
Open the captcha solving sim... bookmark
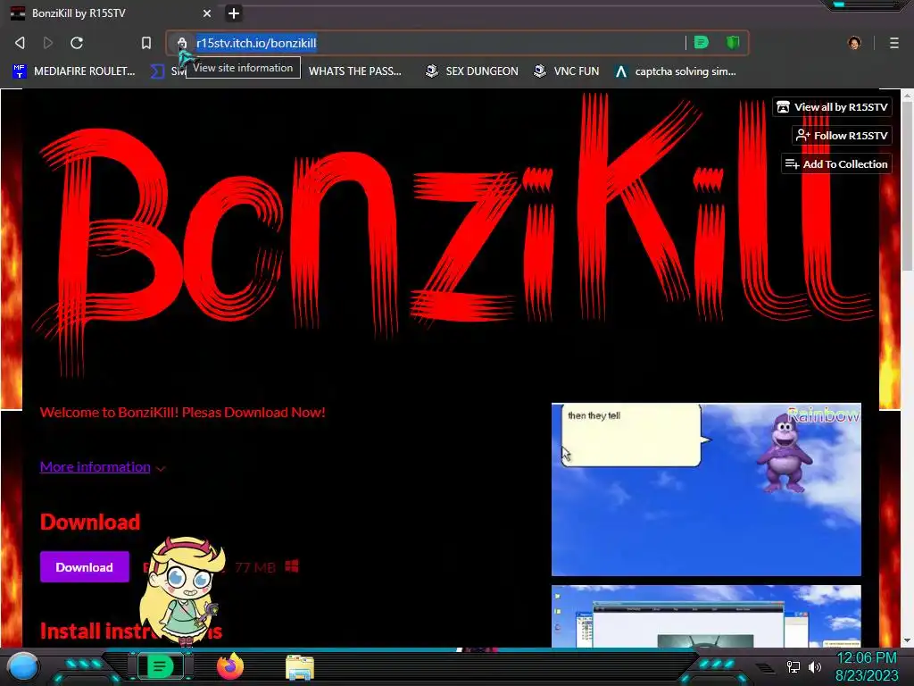[676, 71]
